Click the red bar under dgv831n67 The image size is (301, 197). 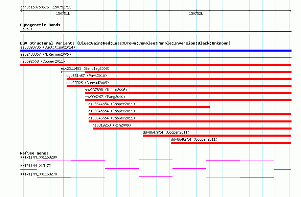pos(179,79)
